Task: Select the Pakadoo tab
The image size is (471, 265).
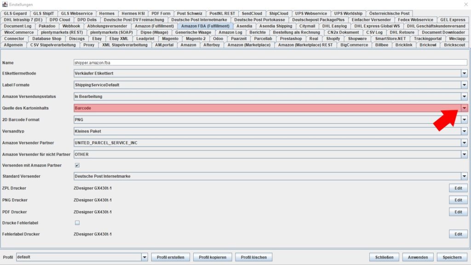Action: click(x=47, y=26)
